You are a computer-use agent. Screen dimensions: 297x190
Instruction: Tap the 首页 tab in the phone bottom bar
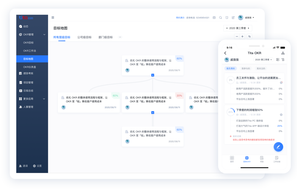point(232,159)
